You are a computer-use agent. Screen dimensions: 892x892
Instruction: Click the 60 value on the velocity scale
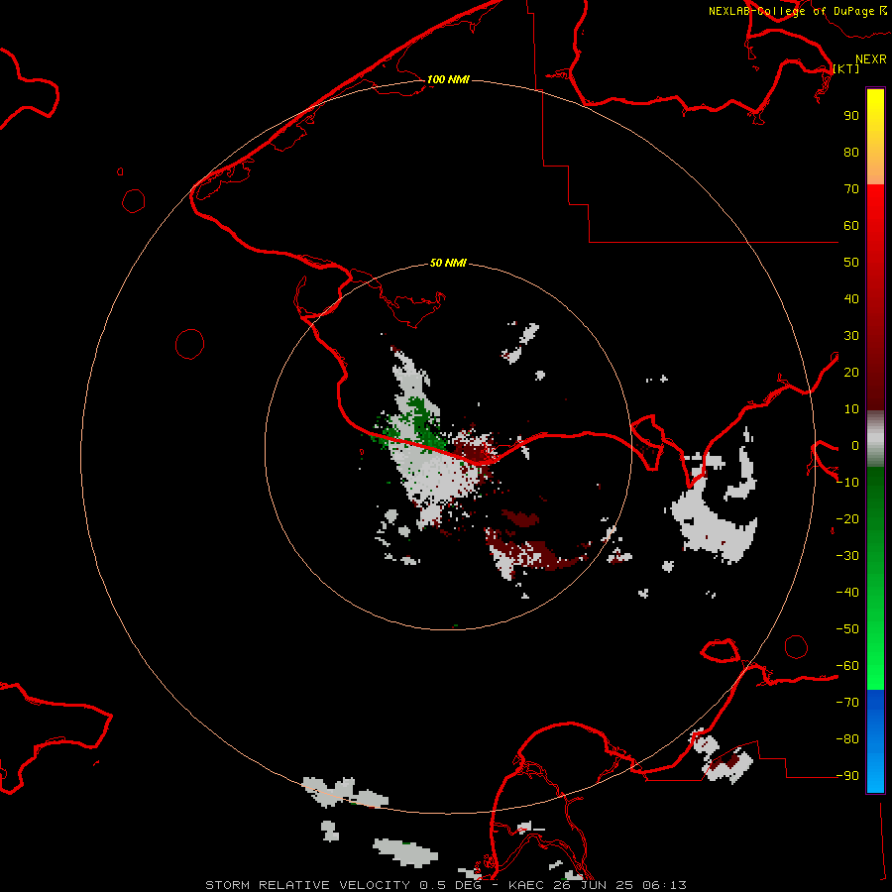[851, 225]
